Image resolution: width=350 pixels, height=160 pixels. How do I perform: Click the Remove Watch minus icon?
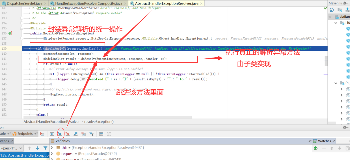pos(324,148)
